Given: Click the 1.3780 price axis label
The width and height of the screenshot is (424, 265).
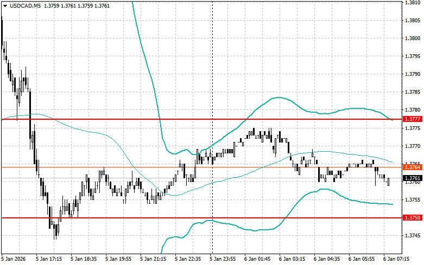Looking at the screenshot, I should click(413, 110).
